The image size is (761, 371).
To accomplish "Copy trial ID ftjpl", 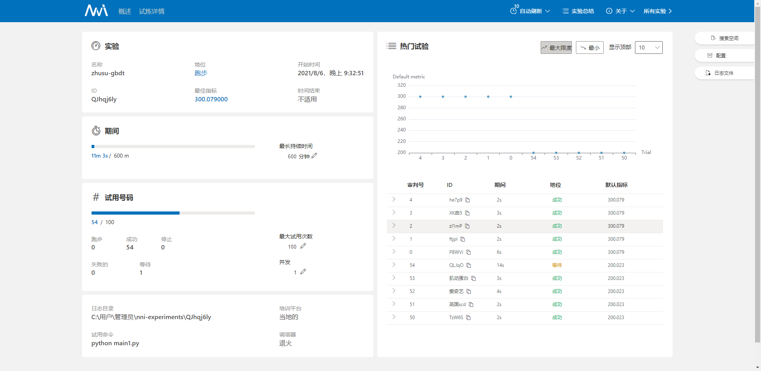I will (463, 239).
